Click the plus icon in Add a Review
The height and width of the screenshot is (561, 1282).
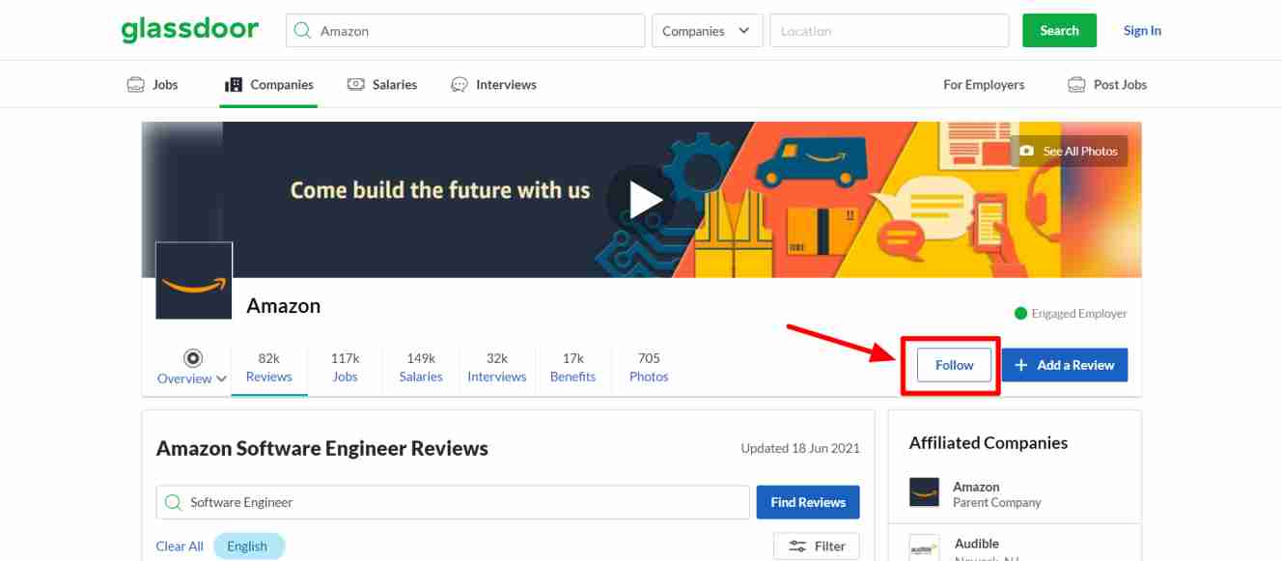click(x=1021, y=365)
